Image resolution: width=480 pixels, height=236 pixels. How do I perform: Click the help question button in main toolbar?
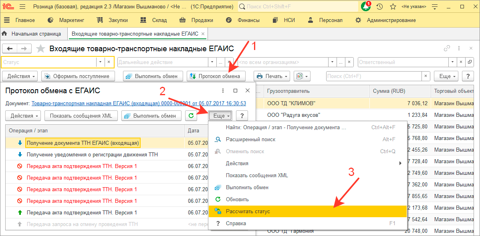(x=468, y=76)
